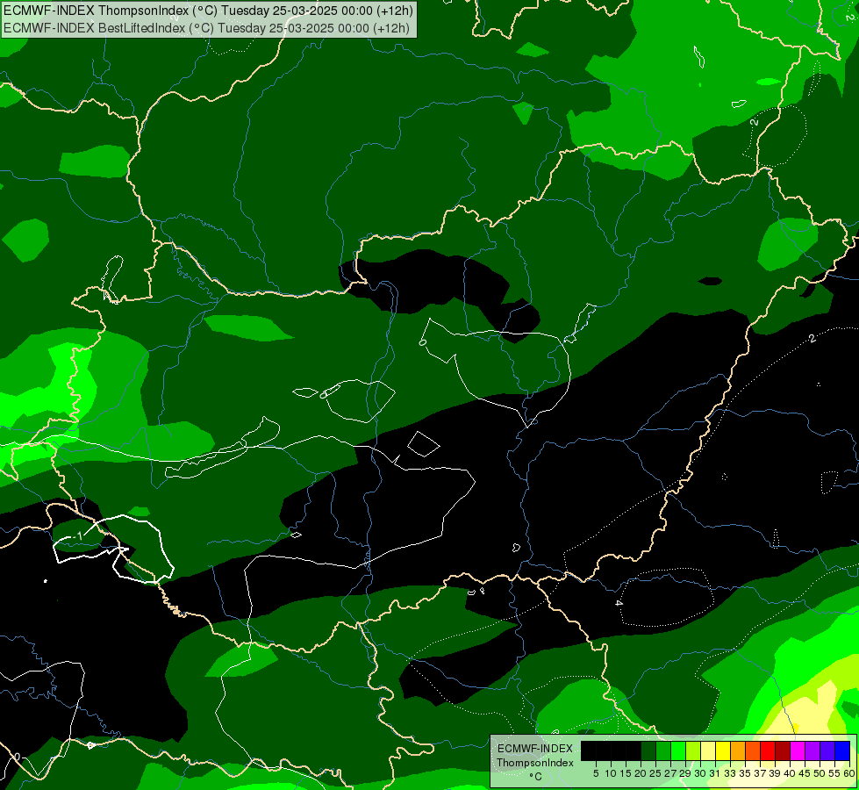The width and height of the screenshot is (859, 790).
Task: Click the bright green 27–29 legend swatch
Action: pyautogui.click(x=678, y=750)
